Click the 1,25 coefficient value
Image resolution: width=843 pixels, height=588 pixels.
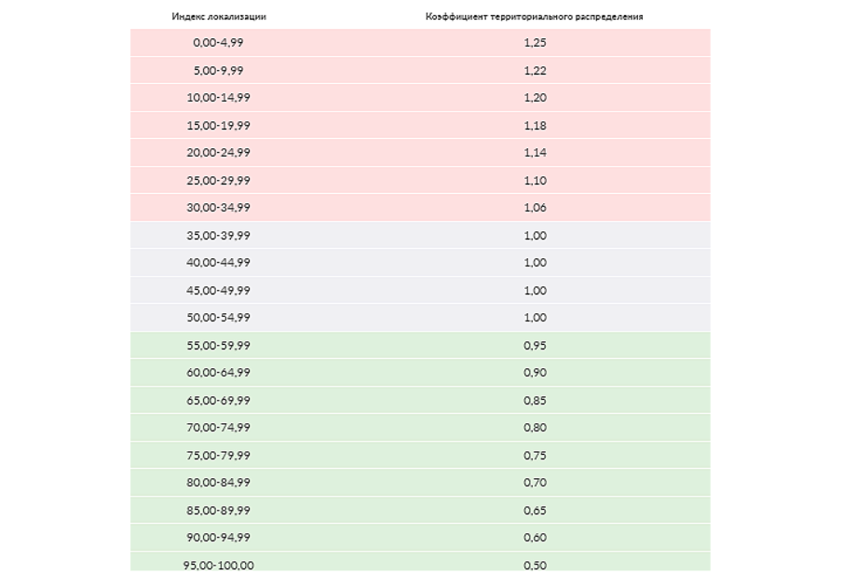point(535,43)
